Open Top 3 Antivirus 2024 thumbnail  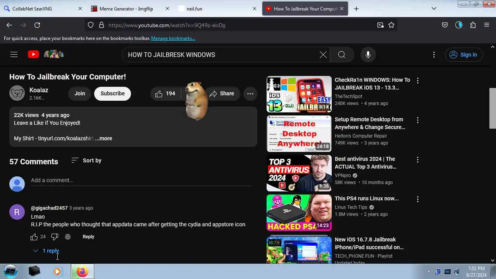coord(299,173)
